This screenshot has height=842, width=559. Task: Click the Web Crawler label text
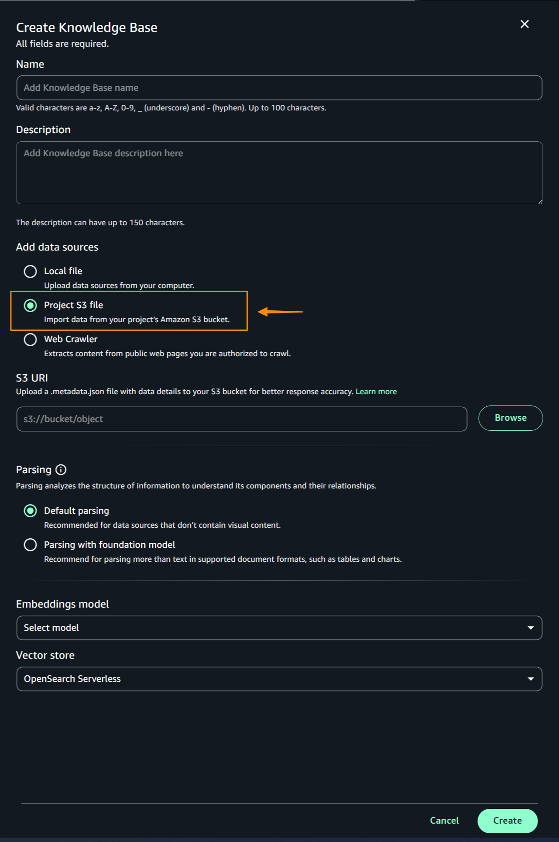click(x=71, y=339)
